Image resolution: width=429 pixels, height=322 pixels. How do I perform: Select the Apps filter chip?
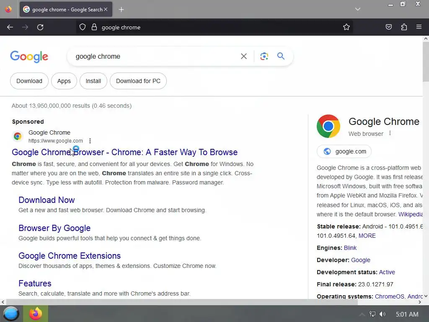pyautogui.click(x=64, y=81)
